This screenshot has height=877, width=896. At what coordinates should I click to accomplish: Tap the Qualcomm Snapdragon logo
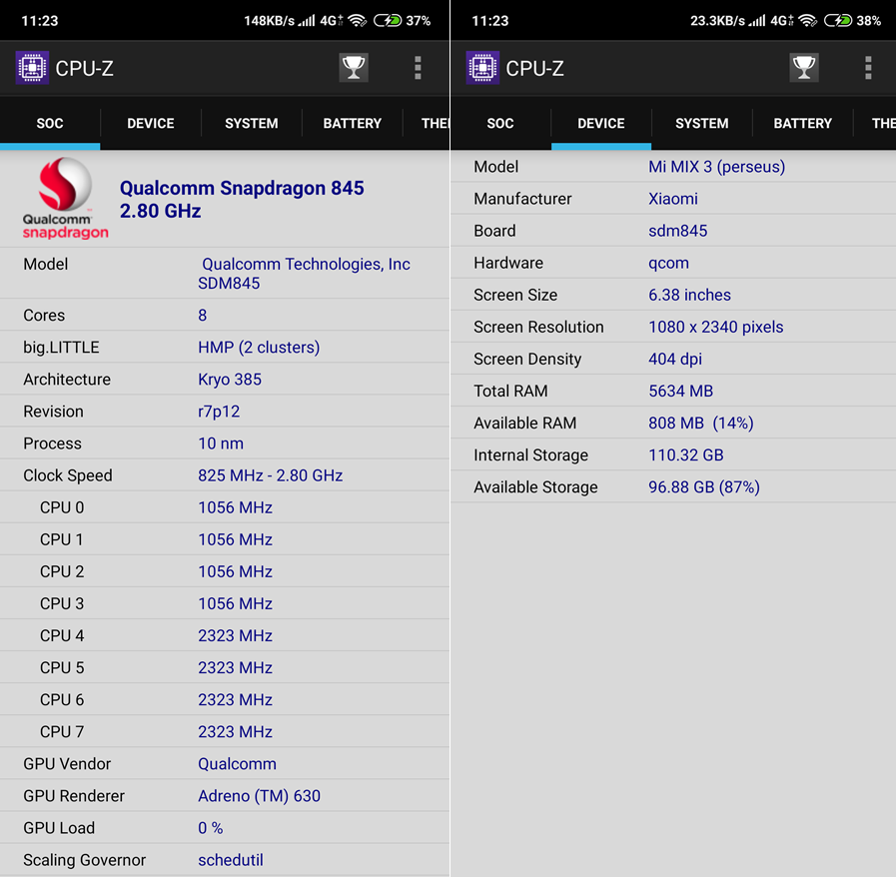pyautogui.click(x=65, y=198)
